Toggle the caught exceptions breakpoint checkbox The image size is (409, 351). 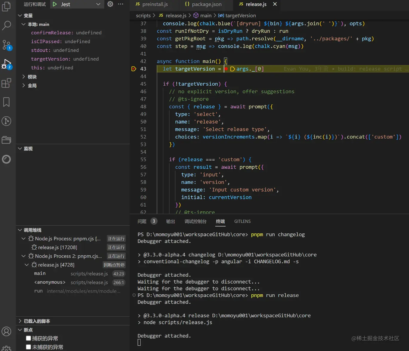(x=28, y=338)
